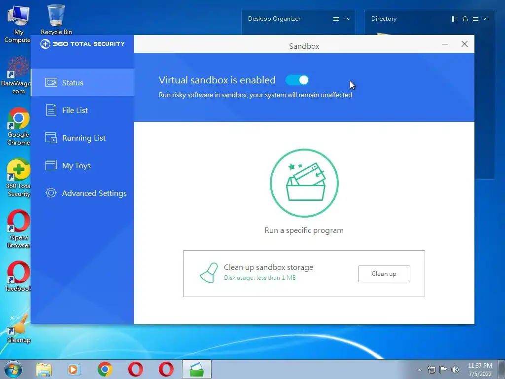The image size is (505, 379).
Task: Click the My Toys windows icon
Action: tap(51, 165)
